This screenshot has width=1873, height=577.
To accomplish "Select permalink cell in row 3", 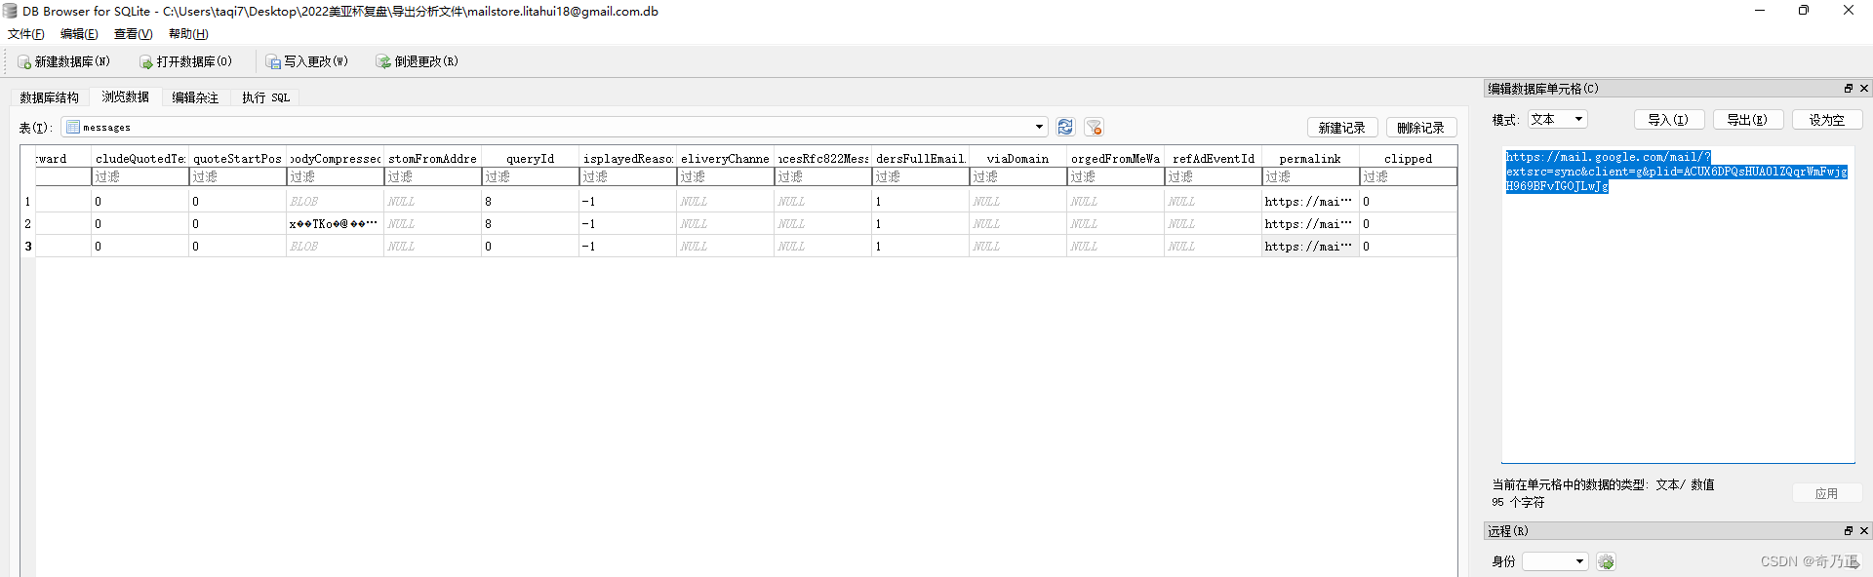I will (x=1310, y=247).
